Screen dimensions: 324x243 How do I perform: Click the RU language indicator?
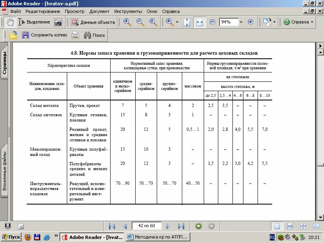(272, 237)
